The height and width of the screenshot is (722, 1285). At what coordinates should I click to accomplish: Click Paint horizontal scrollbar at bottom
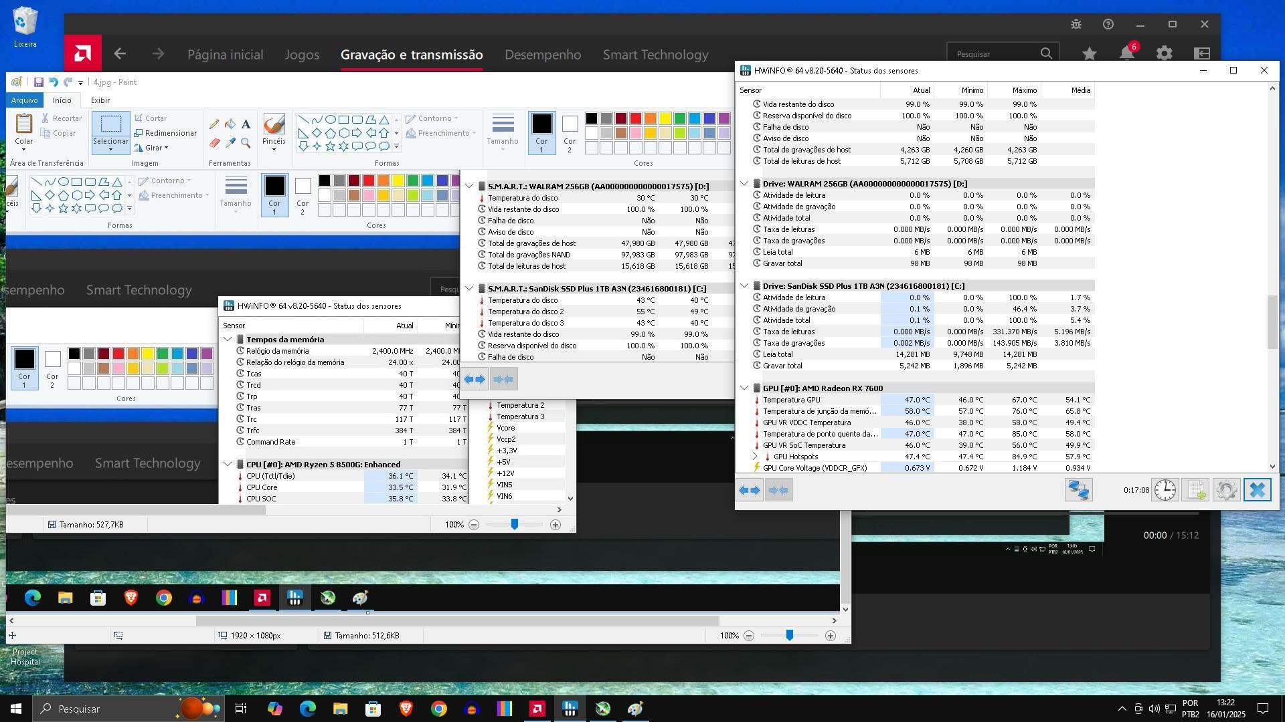click(x=457, y=620)
